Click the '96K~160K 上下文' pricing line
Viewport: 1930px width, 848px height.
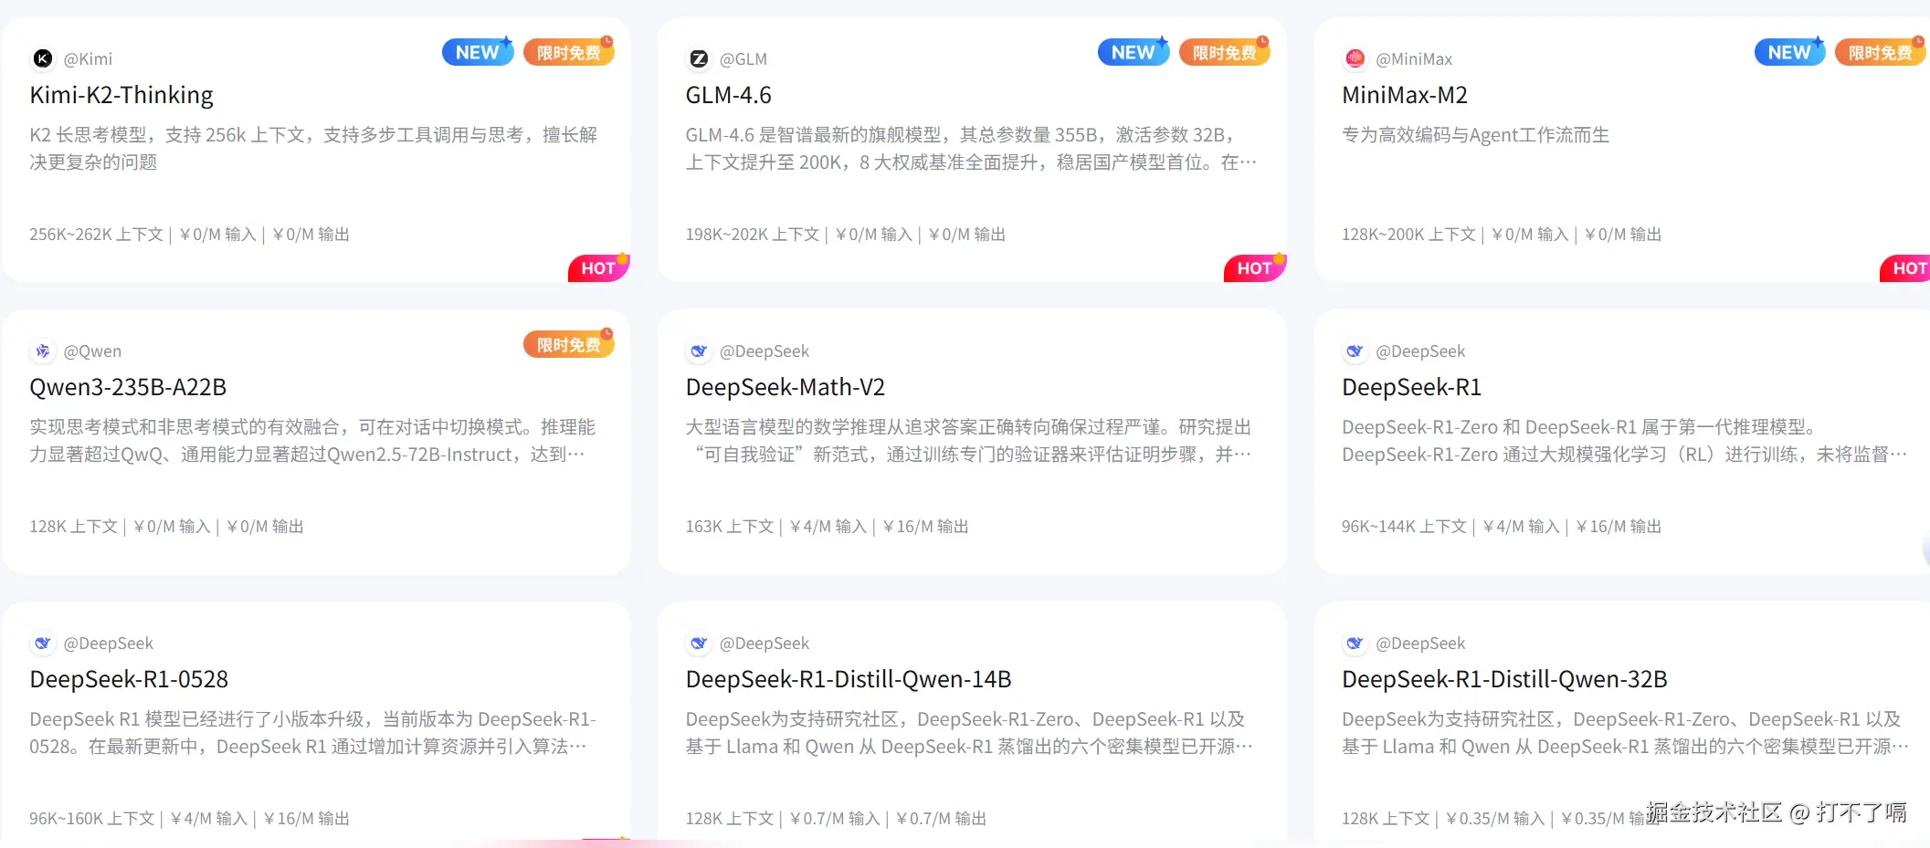coord(189,819)
